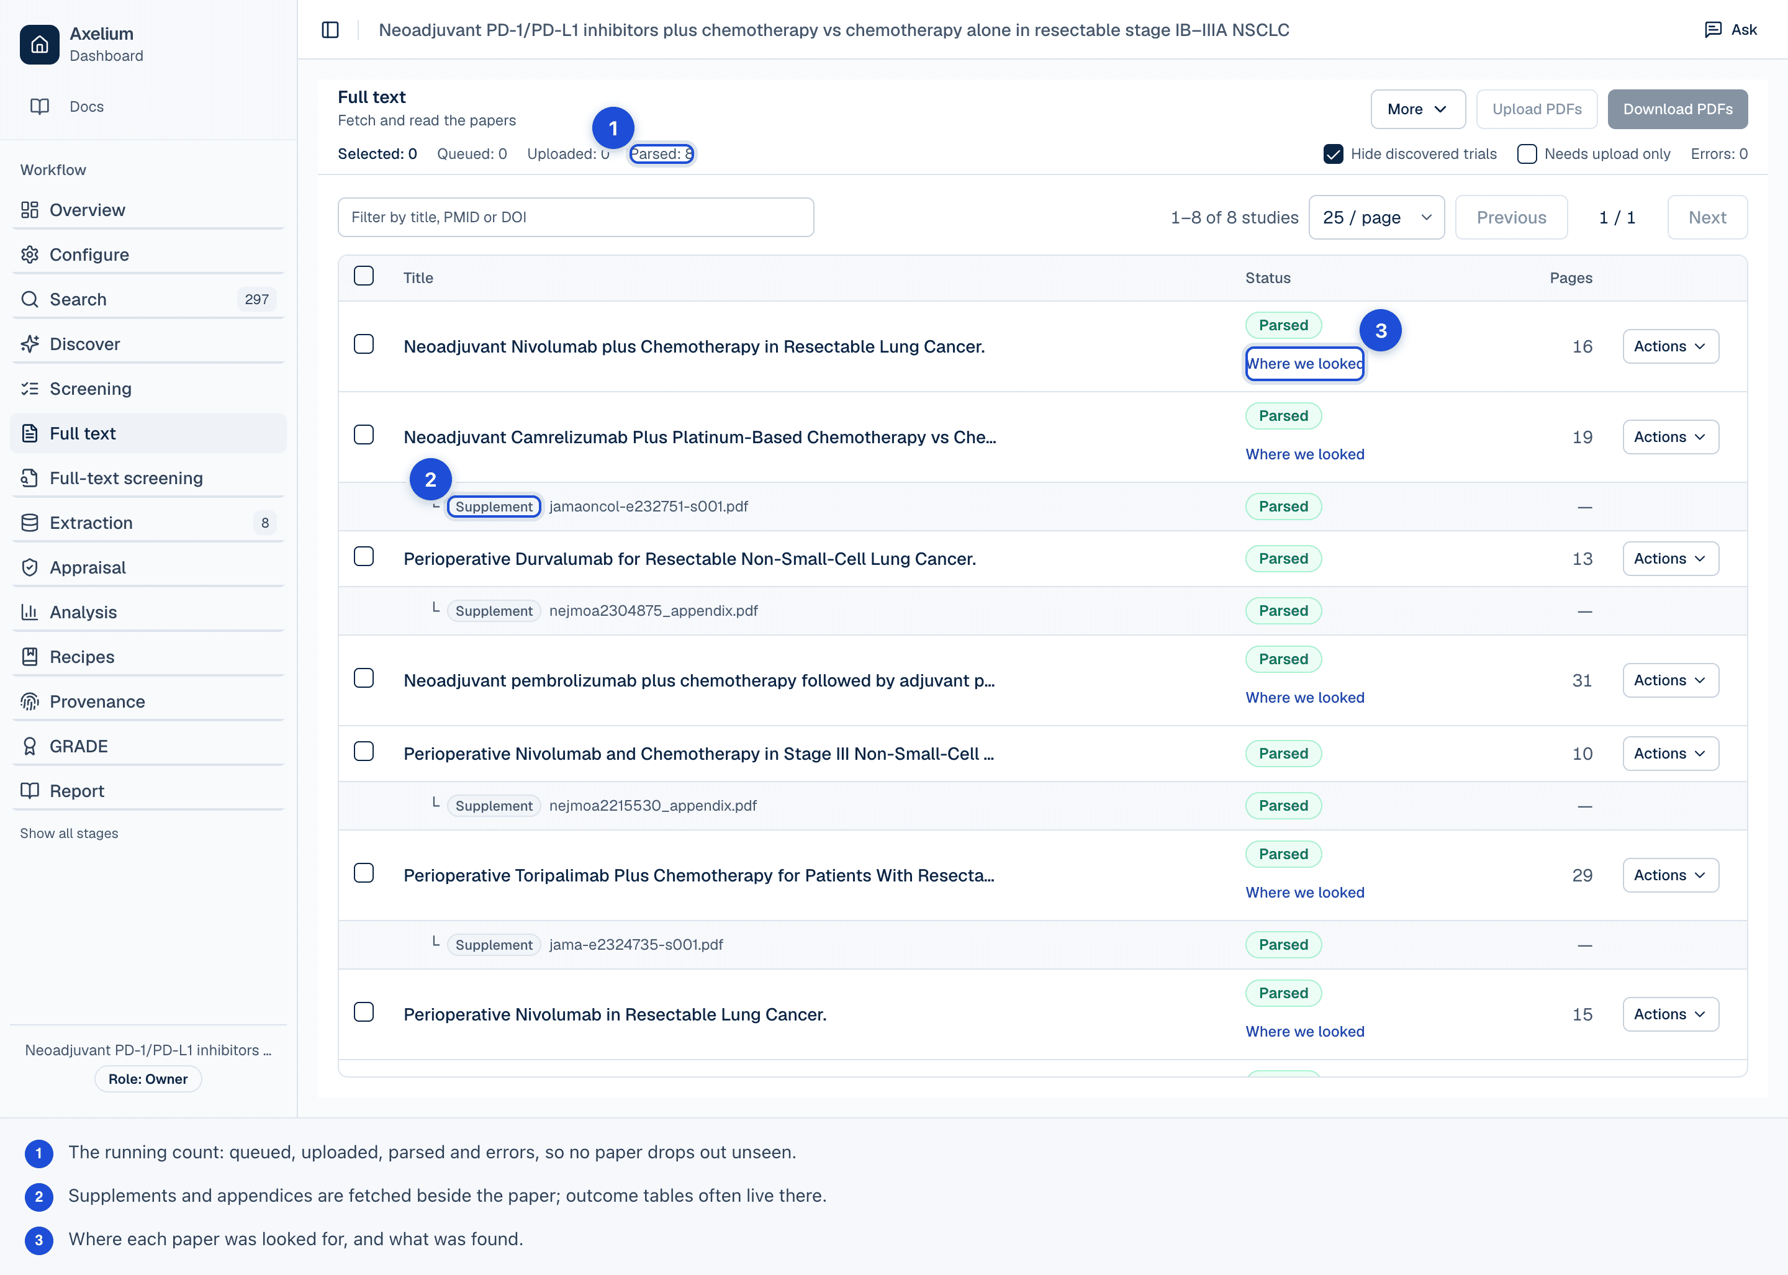The image size is (1788, 1275).
Task: Open the Screening checklist icon
Action: pyautogui.click(x=30, y=389)
